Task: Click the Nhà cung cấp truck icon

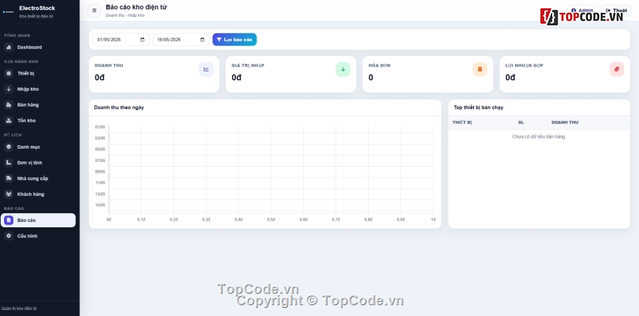Action: 9,178
